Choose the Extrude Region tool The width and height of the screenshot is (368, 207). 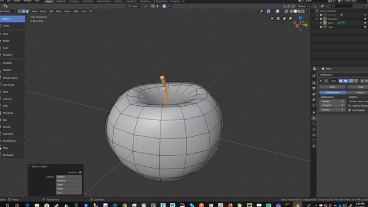12,78
